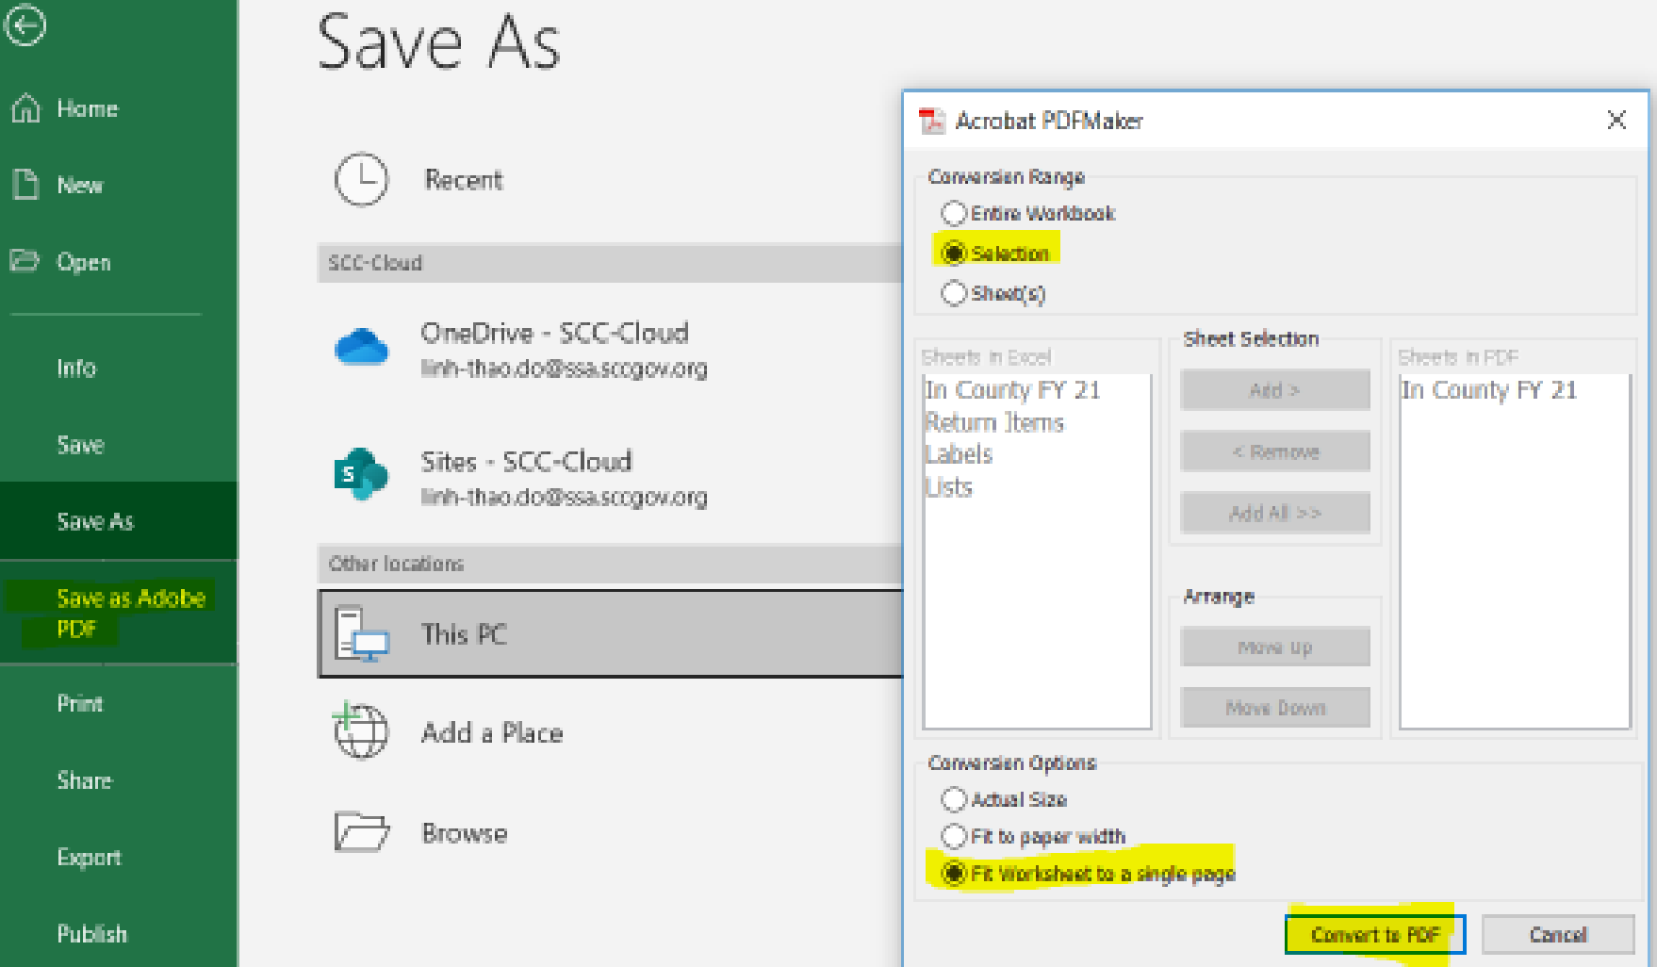Choose the Actual Size conversion option
Viewport: 1657px width, 967px height.
pos(954,799)
